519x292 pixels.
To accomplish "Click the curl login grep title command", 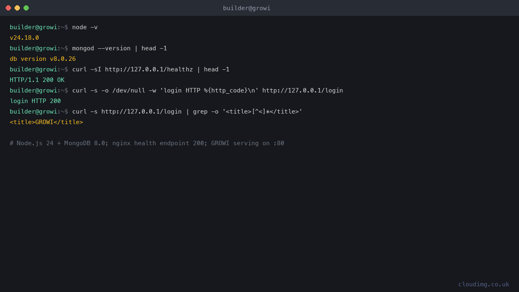I will click(187, 112).
